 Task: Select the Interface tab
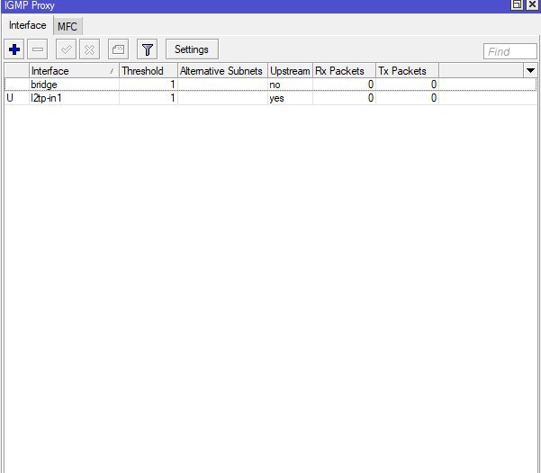click(28, 25)
